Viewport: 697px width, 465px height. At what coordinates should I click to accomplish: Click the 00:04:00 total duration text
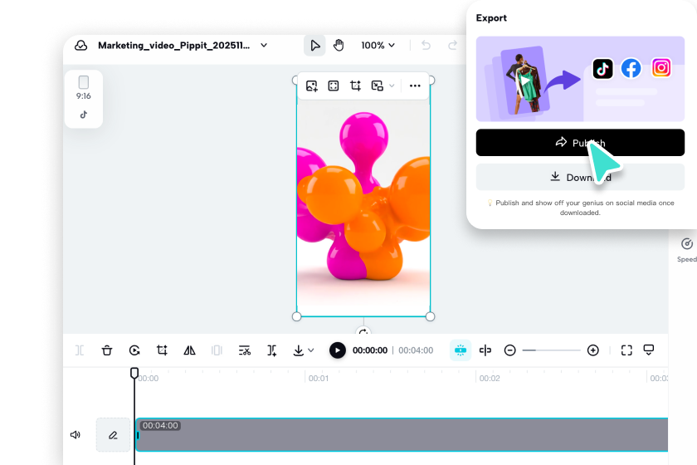416,350
